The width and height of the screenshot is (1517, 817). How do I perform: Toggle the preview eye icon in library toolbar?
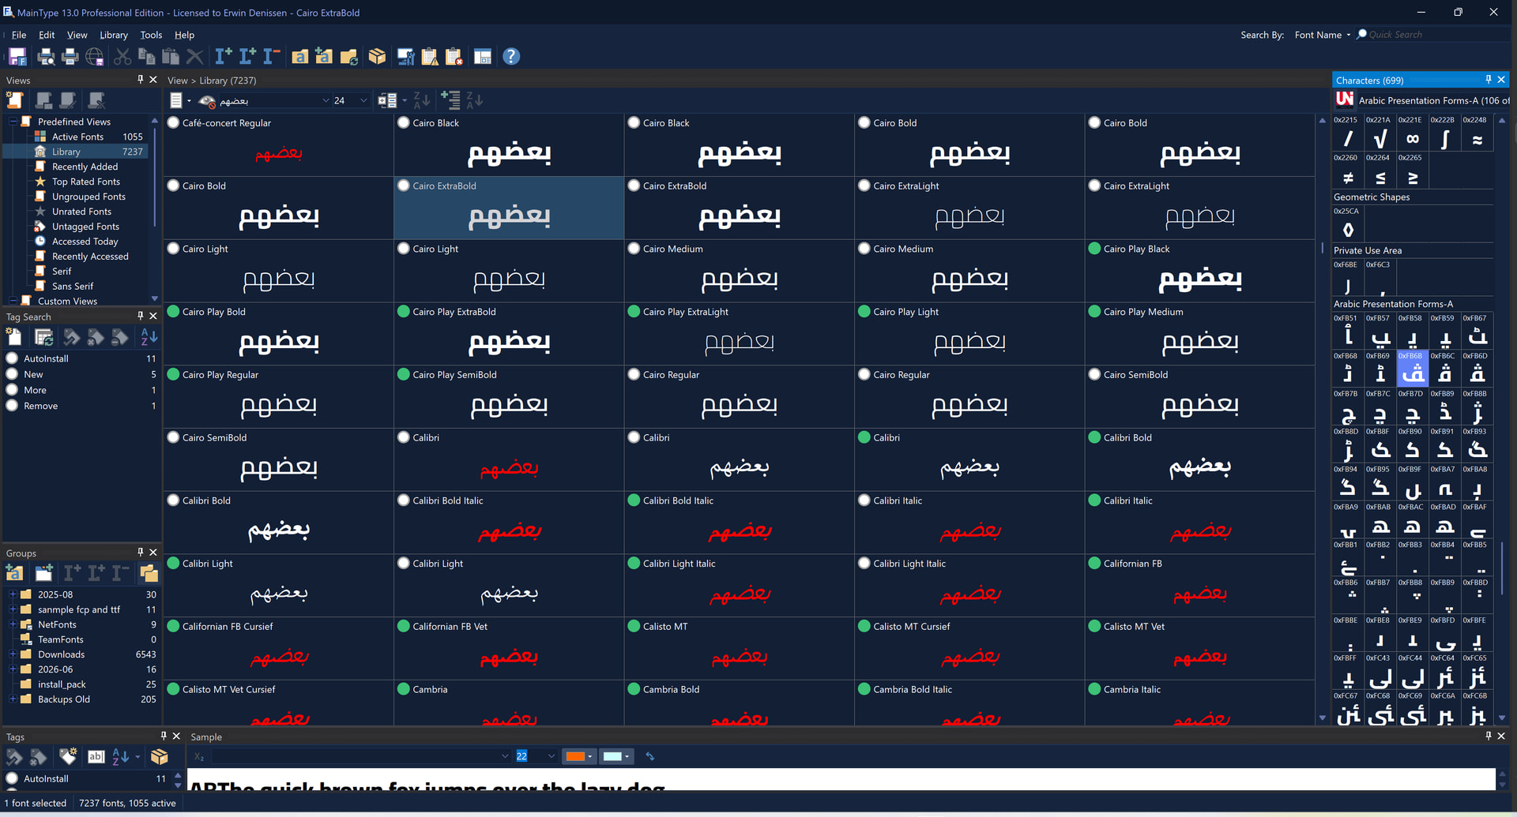(207, 101)
